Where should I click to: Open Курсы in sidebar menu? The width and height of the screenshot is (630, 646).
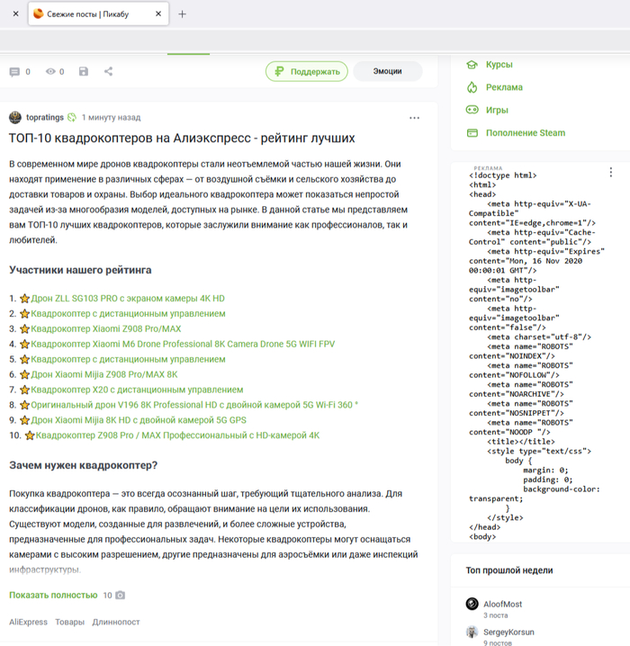pos(499,65)
